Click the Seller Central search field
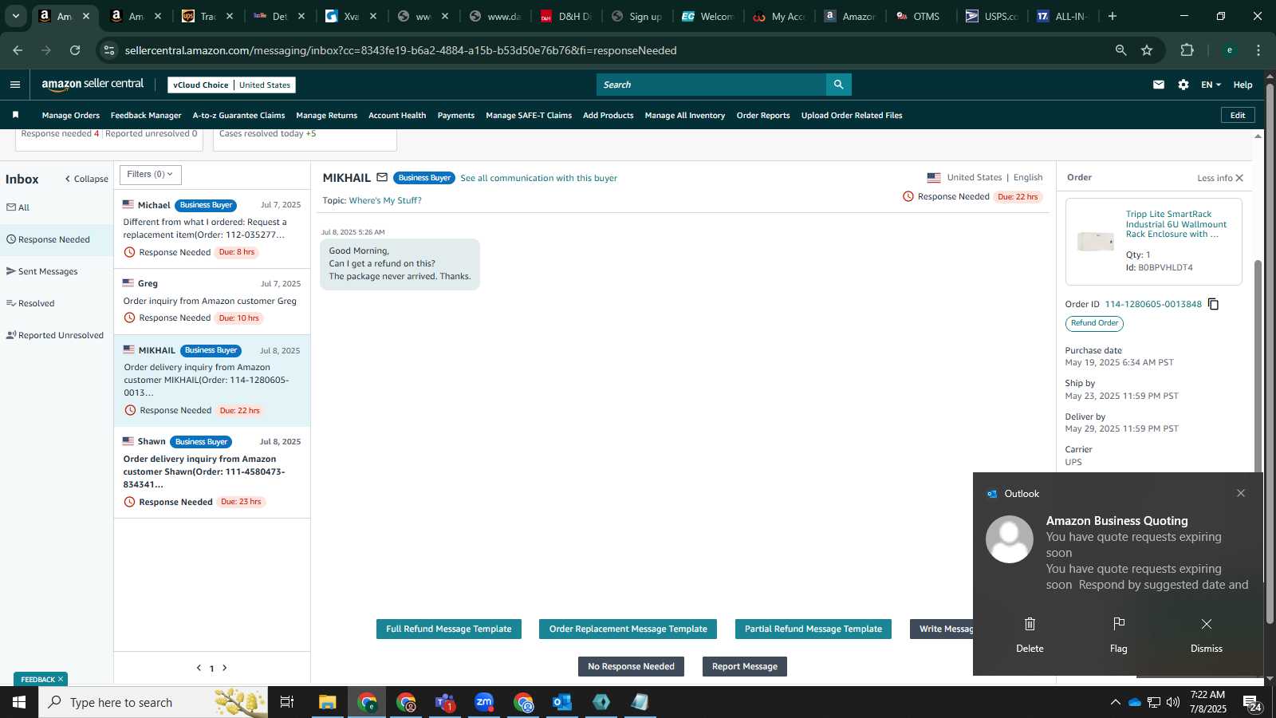Screen dimensions: 1276x718 click(x=711, y=85)
